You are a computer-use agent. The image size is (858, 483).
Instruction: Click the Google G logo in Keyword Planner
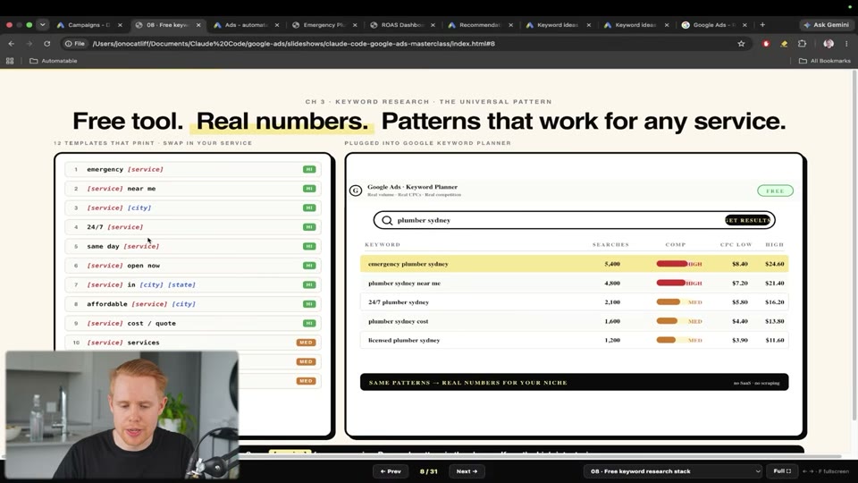click(x=356, y=191)
